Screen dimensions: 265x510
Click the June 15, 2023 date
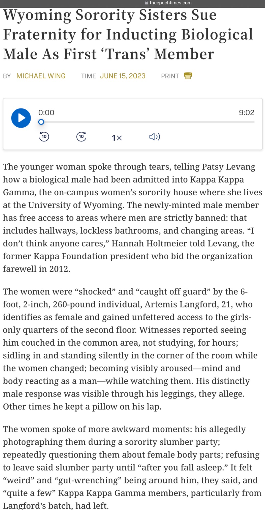pyautogui.click(x=123, y=76)
